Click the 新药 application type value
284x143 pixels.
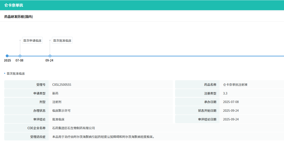tap(55, 93)
